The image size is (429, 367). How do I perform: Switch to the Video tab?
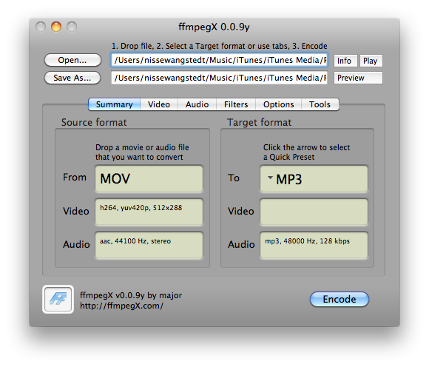coord(159,104)
